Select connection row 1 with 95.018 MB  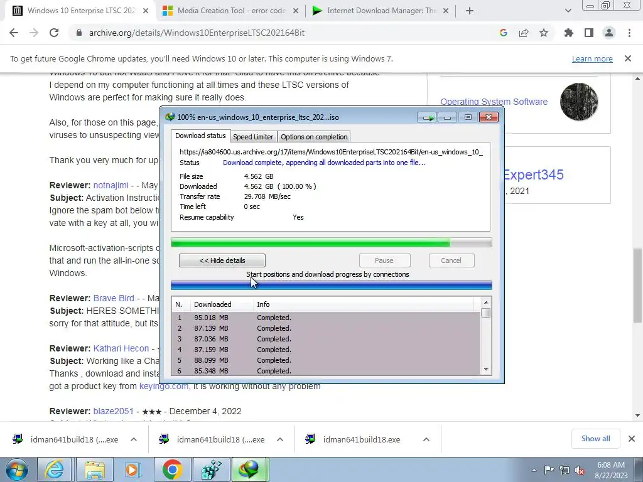point(326,318)
